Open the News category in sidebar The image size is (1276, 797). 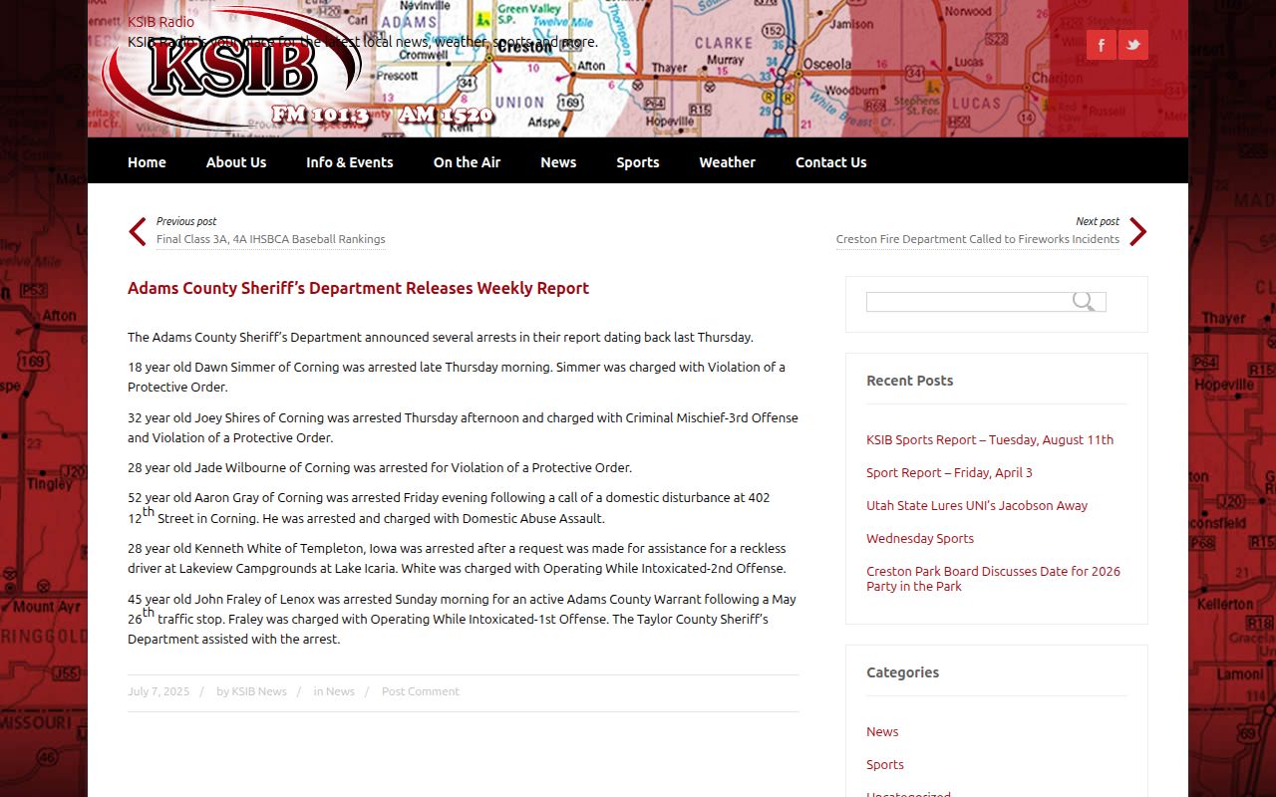click(882, 731)
